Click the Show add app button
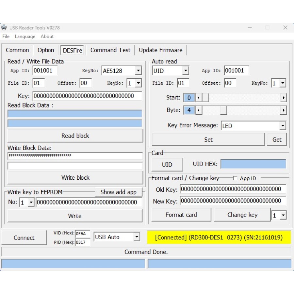 (118, 192)
